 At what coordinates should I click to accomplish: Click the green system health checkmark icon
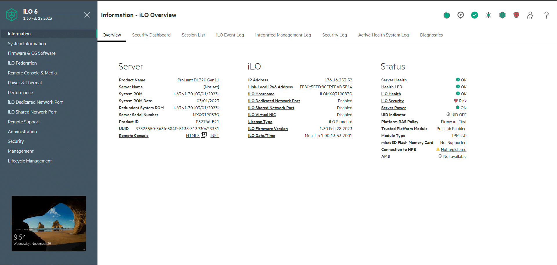pyautogui.click(x=475, y=15)
